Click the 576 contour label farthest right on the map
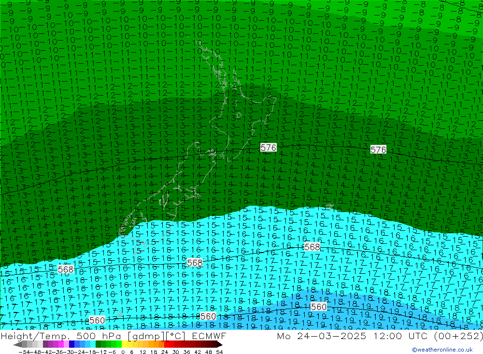The width and height of the screenshot is (483, 354). click(x=378, y=150)
